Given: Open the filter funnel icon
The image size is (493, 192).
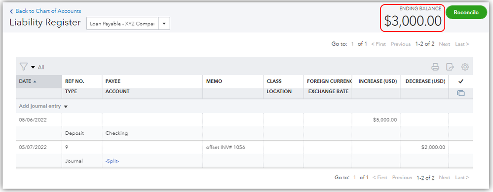Looking at the screenshot, I should click(24, 67).
